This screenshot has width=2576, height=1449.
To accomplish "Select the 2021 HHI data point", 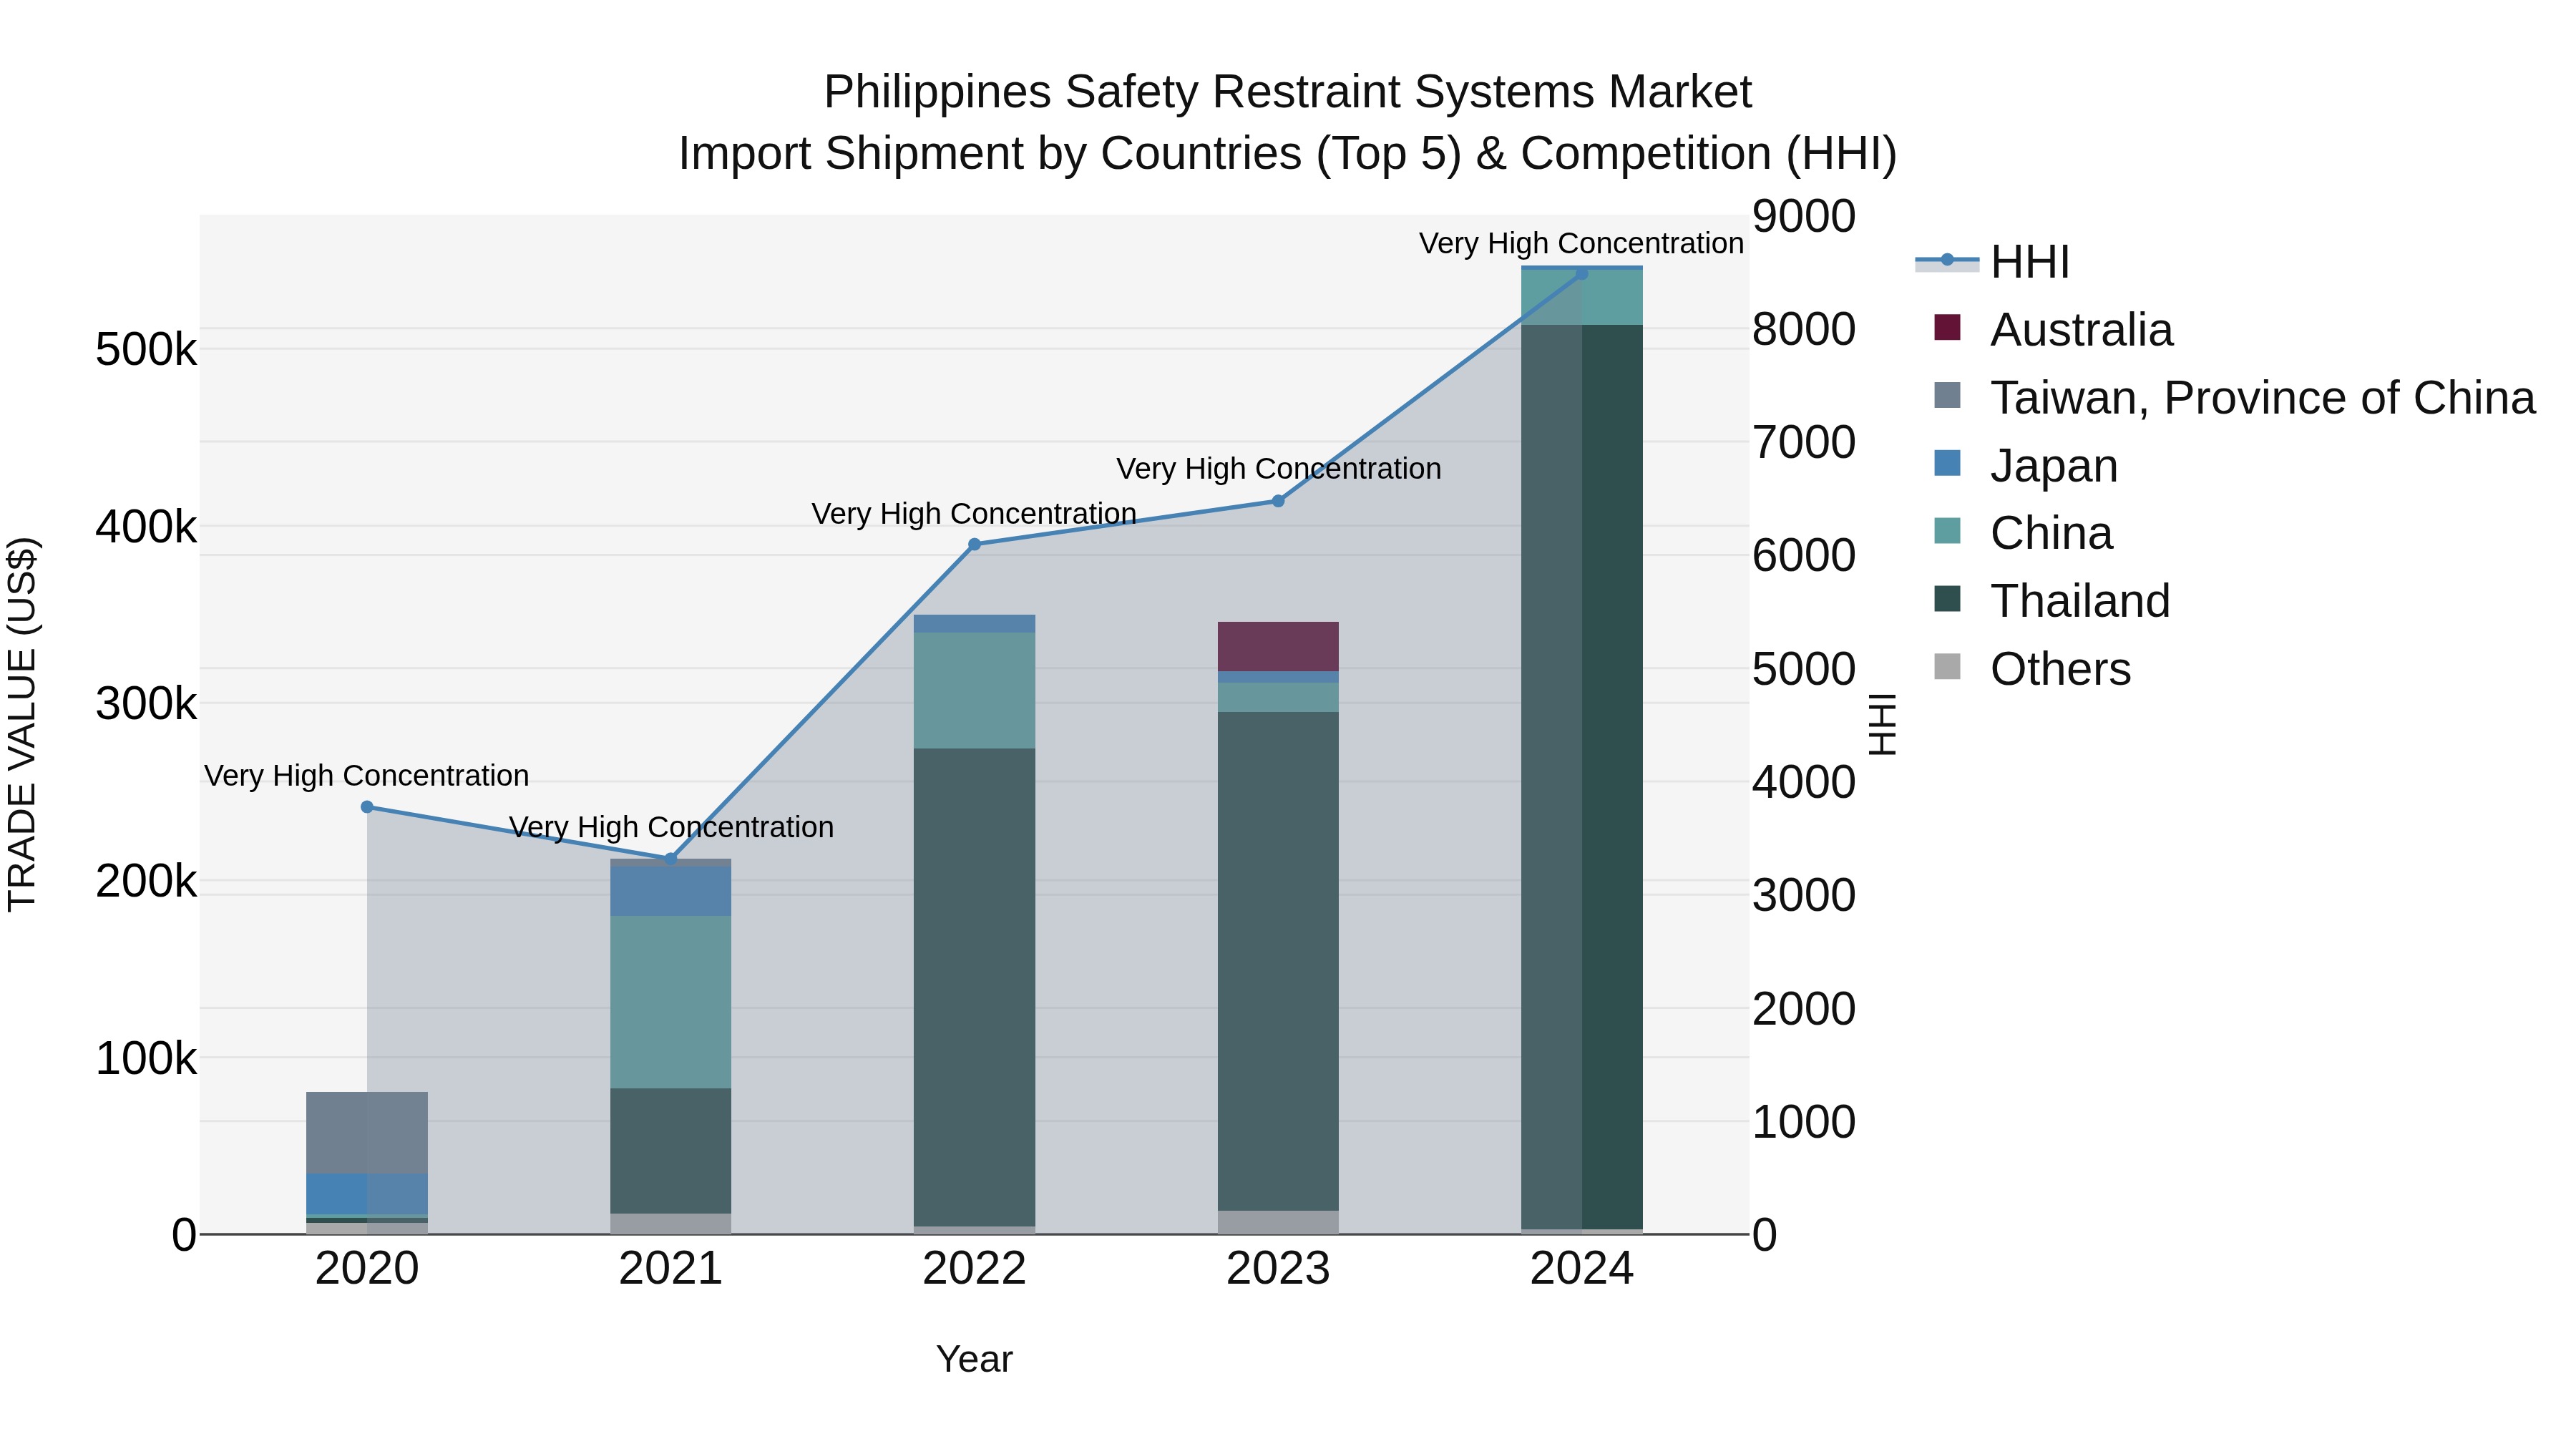I will [x=671, y=858].
